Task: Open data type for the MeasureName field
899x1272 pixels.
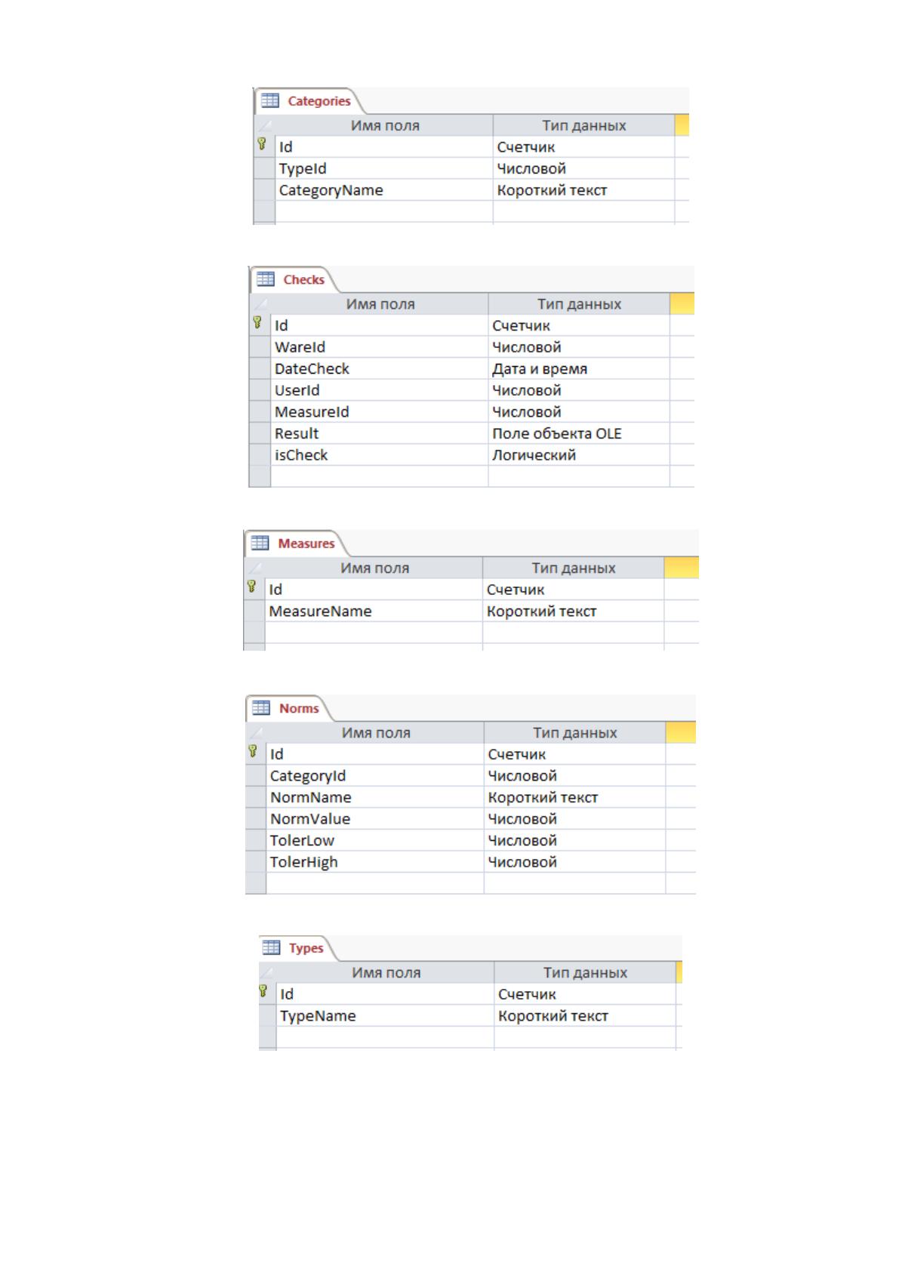Action: (574, 611)
